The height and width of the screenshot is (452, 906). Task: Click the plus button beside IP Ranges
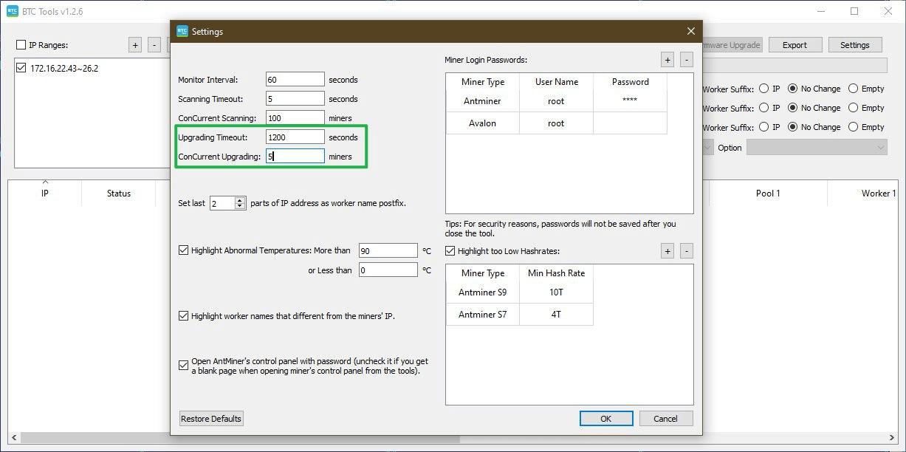pos(135,45)
